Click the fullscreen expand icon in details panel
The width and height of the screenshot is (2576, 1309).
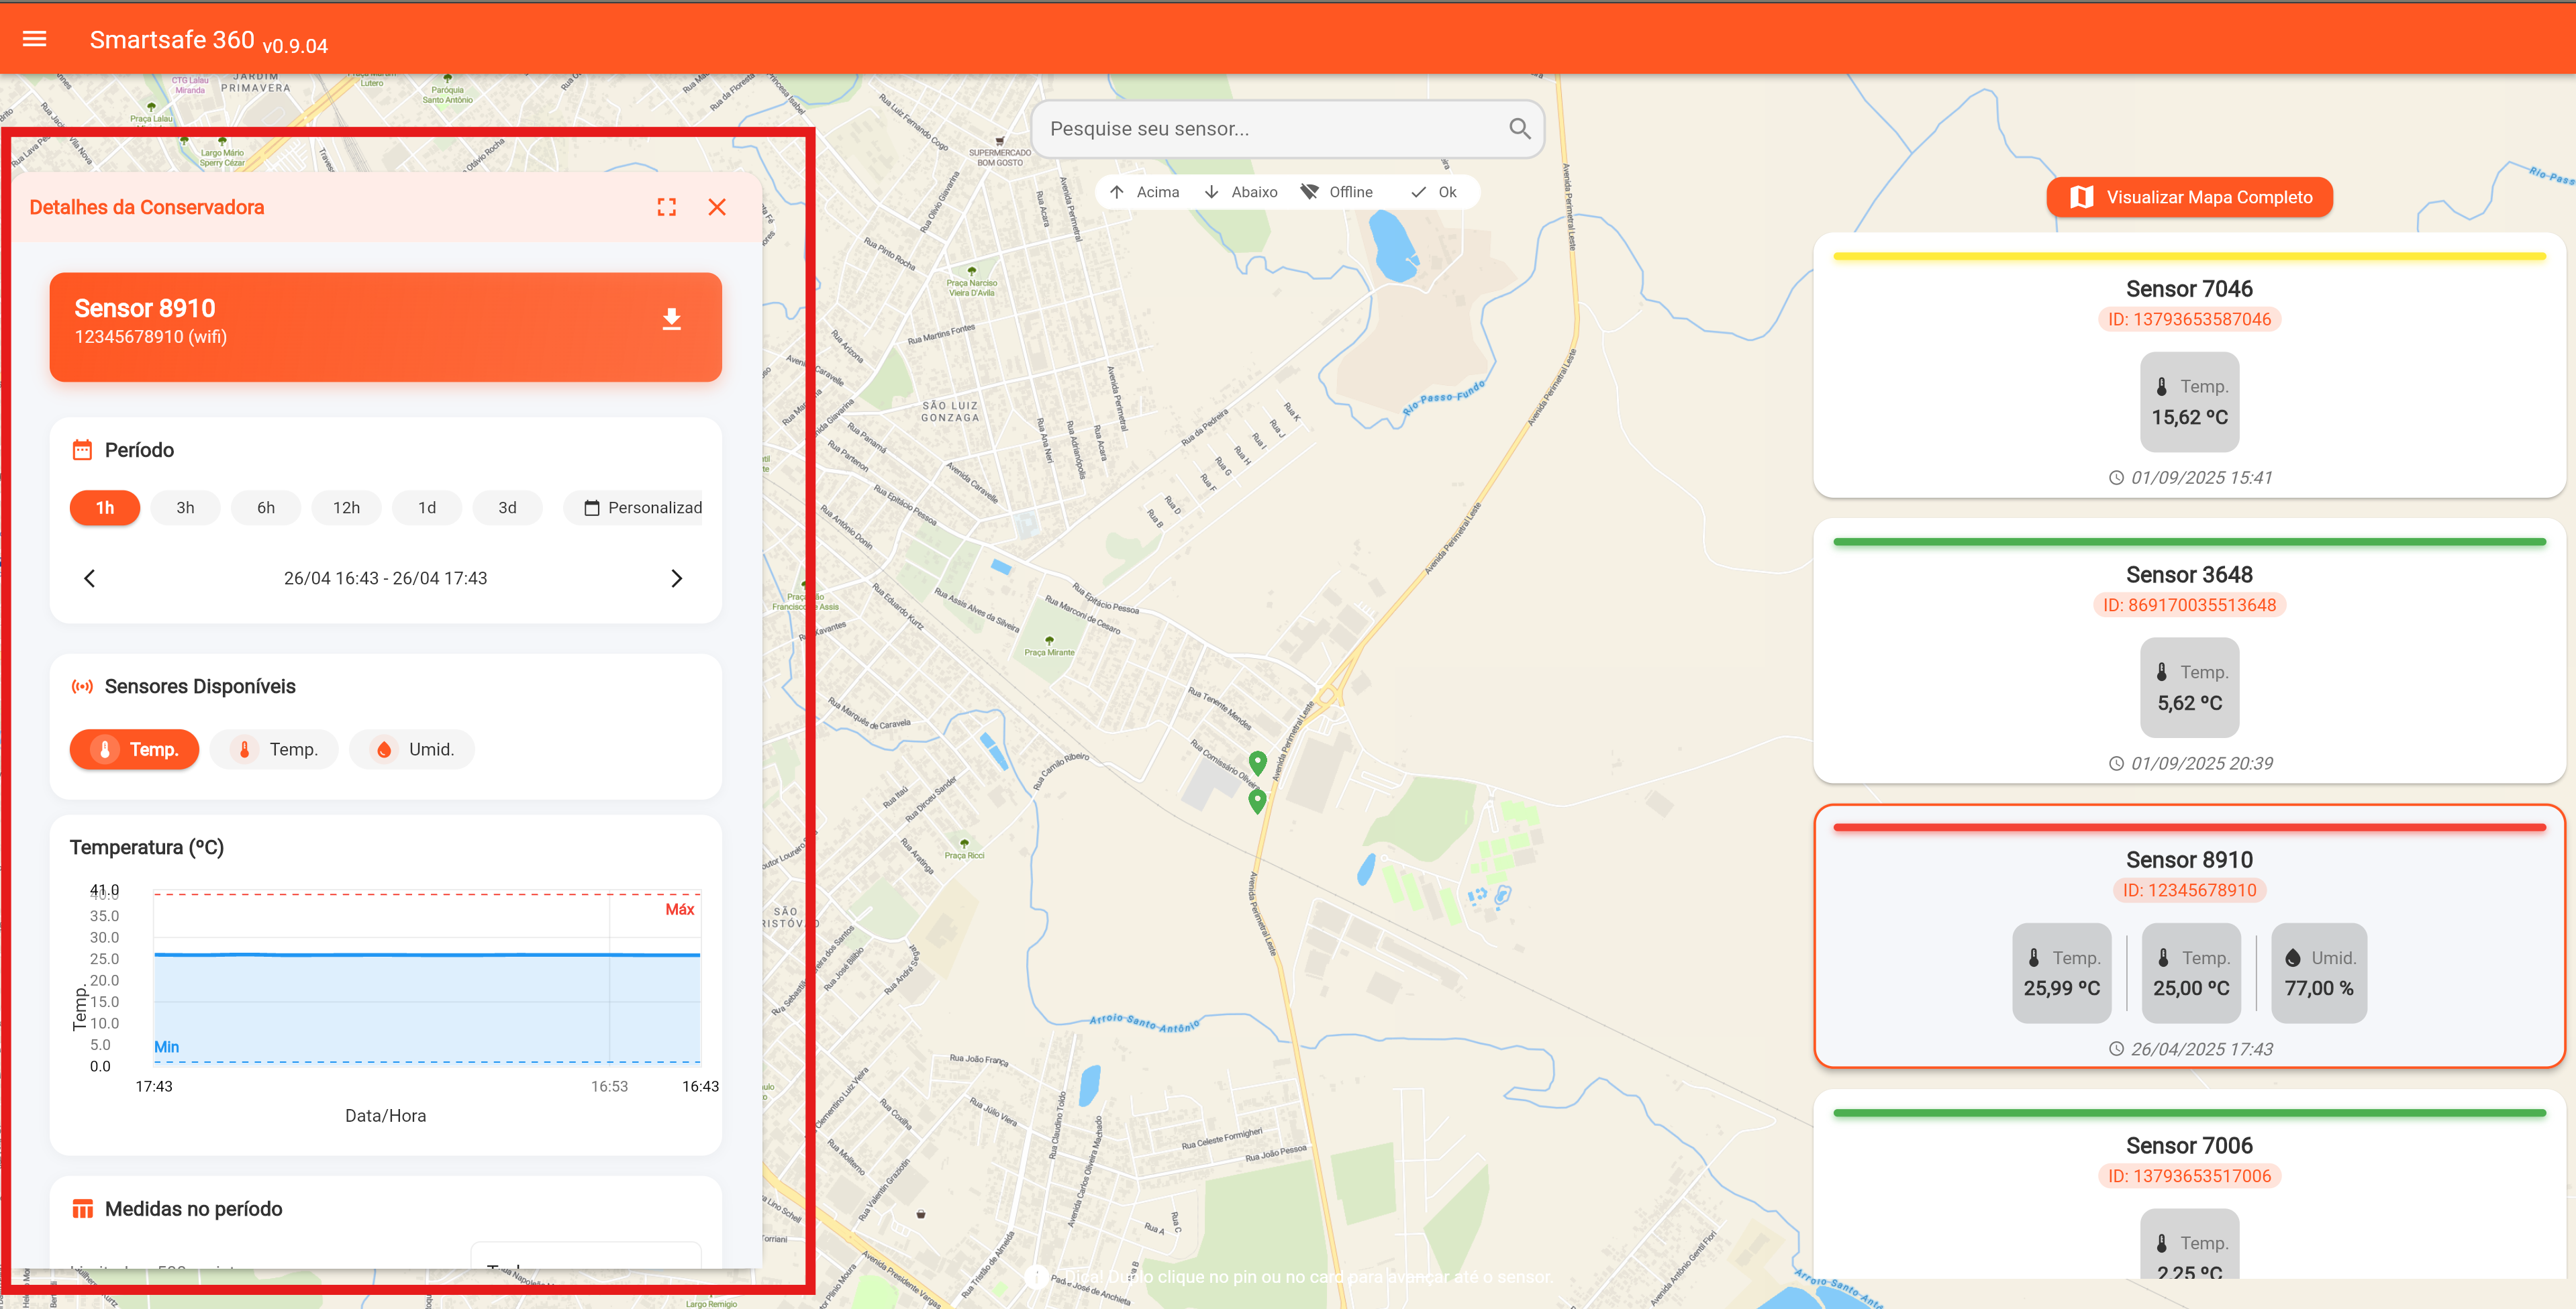[666, 207]
